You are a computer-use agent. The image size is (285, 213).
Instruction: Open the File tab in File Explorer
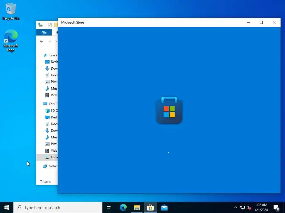(44, 32)
